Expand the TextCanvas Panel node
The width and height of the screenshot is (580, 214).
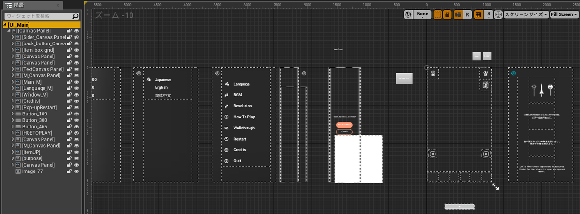pos(13,69)
